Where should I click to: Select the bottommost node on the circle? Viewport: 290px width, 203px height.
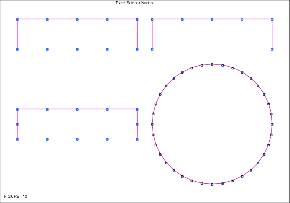tap(212, 184)
